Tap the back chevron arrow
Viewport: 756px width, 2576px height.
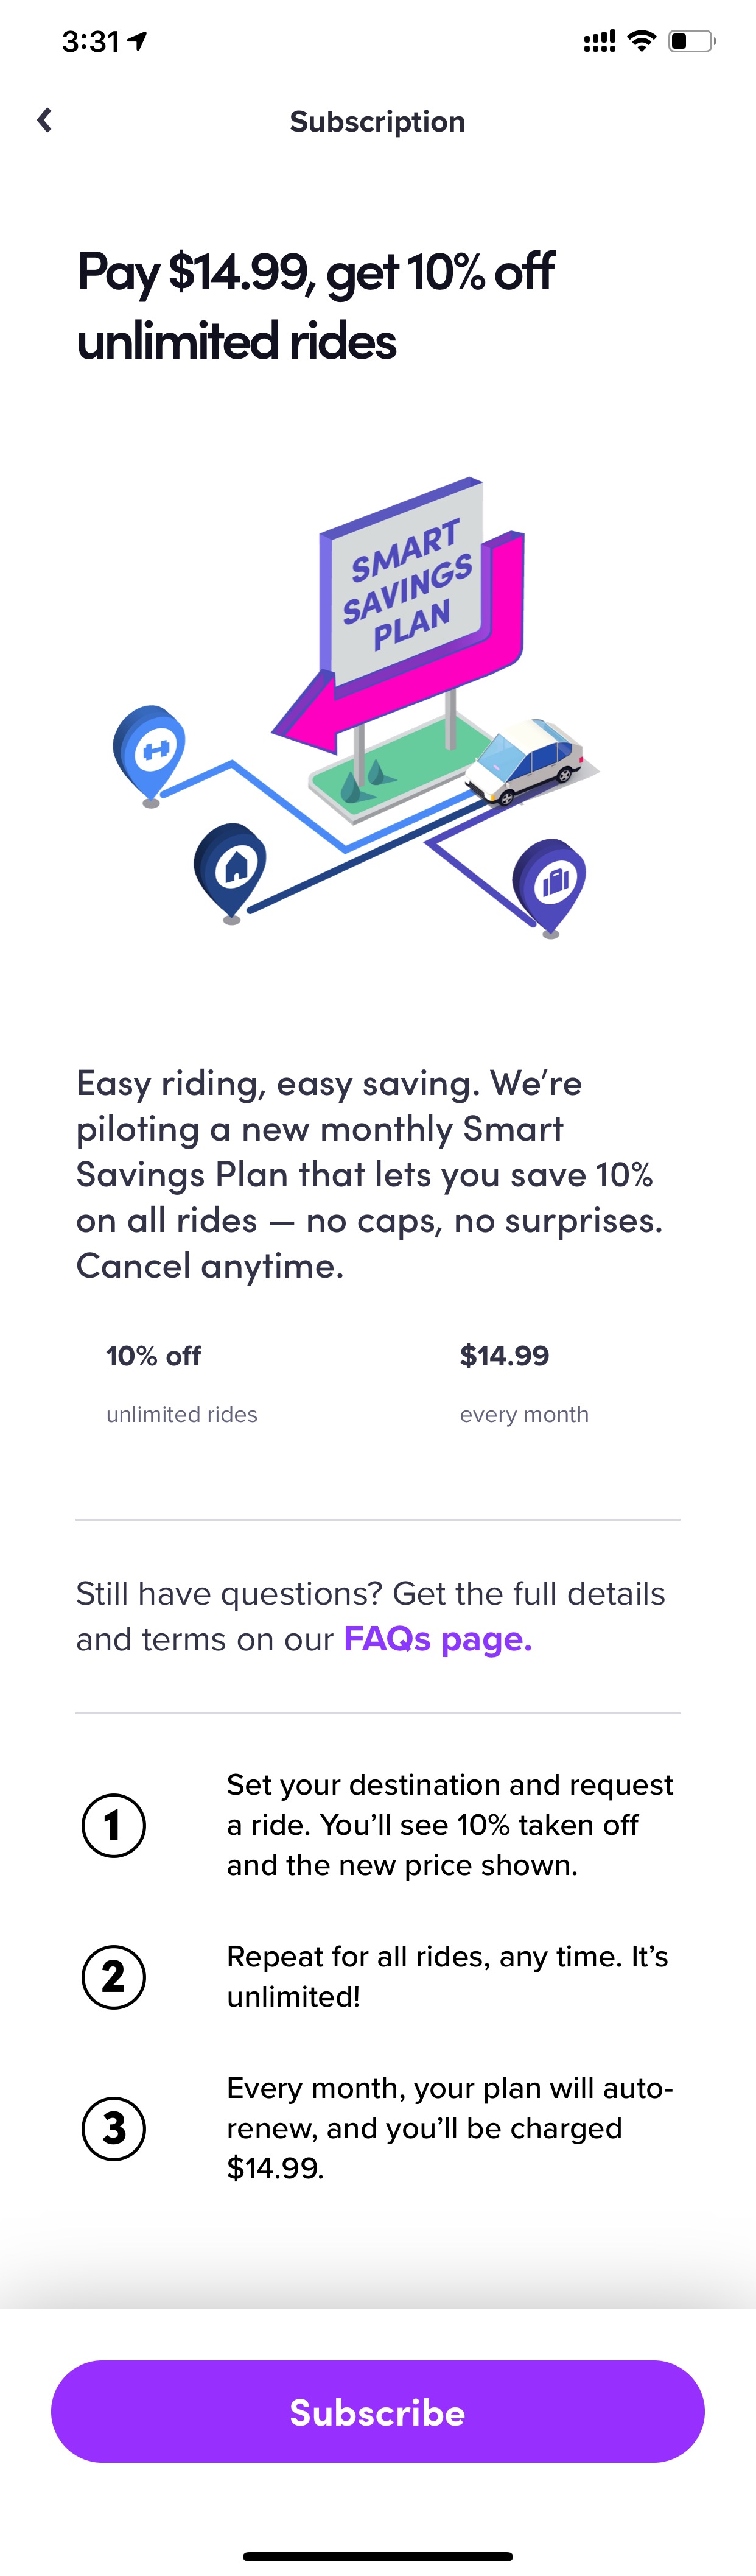[44, 121]
